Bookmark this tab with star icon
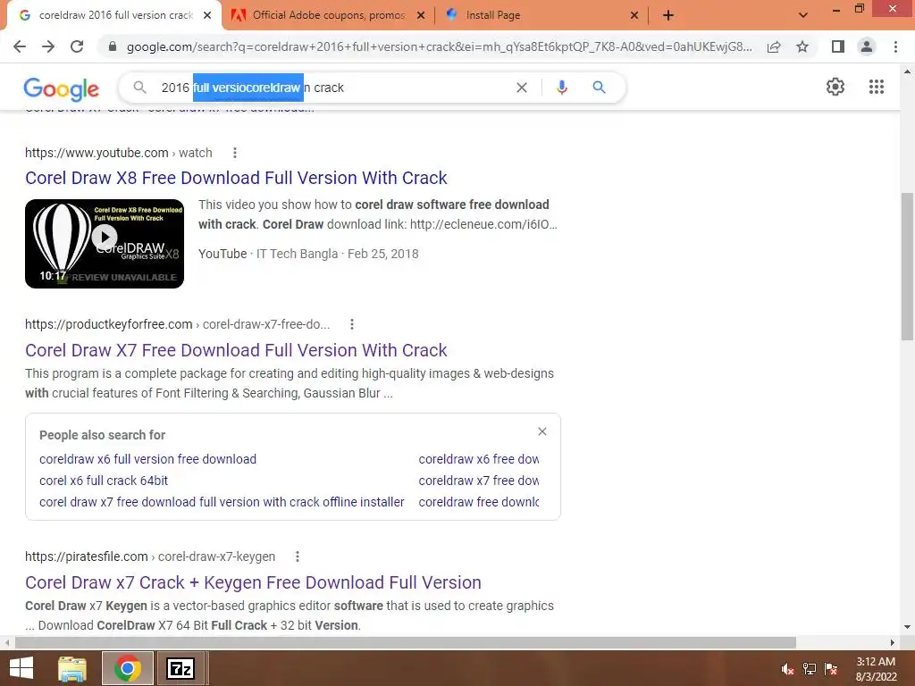The width and height of the screenshot is (915, 686). tap(802, 46)
